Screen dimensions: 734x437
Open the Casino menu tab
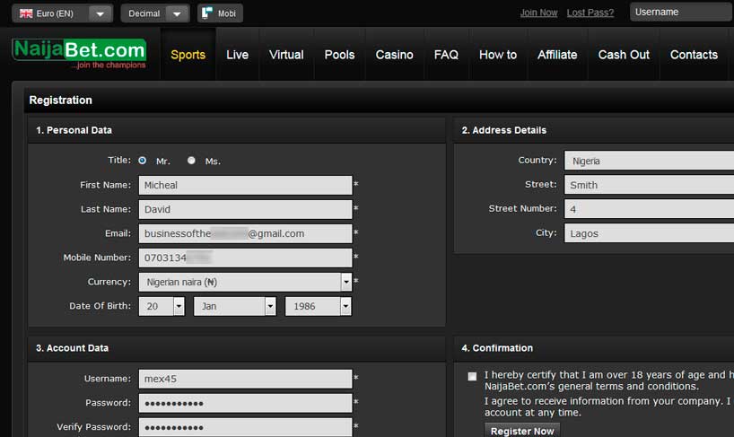(x=394, y=55)
